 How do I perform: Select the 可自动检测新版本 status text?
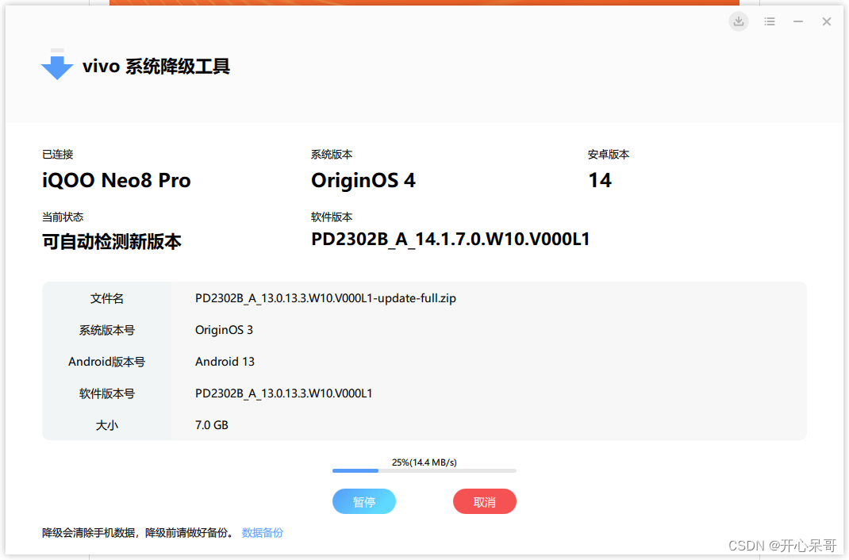pyautogui.click(x=112, y=241)
